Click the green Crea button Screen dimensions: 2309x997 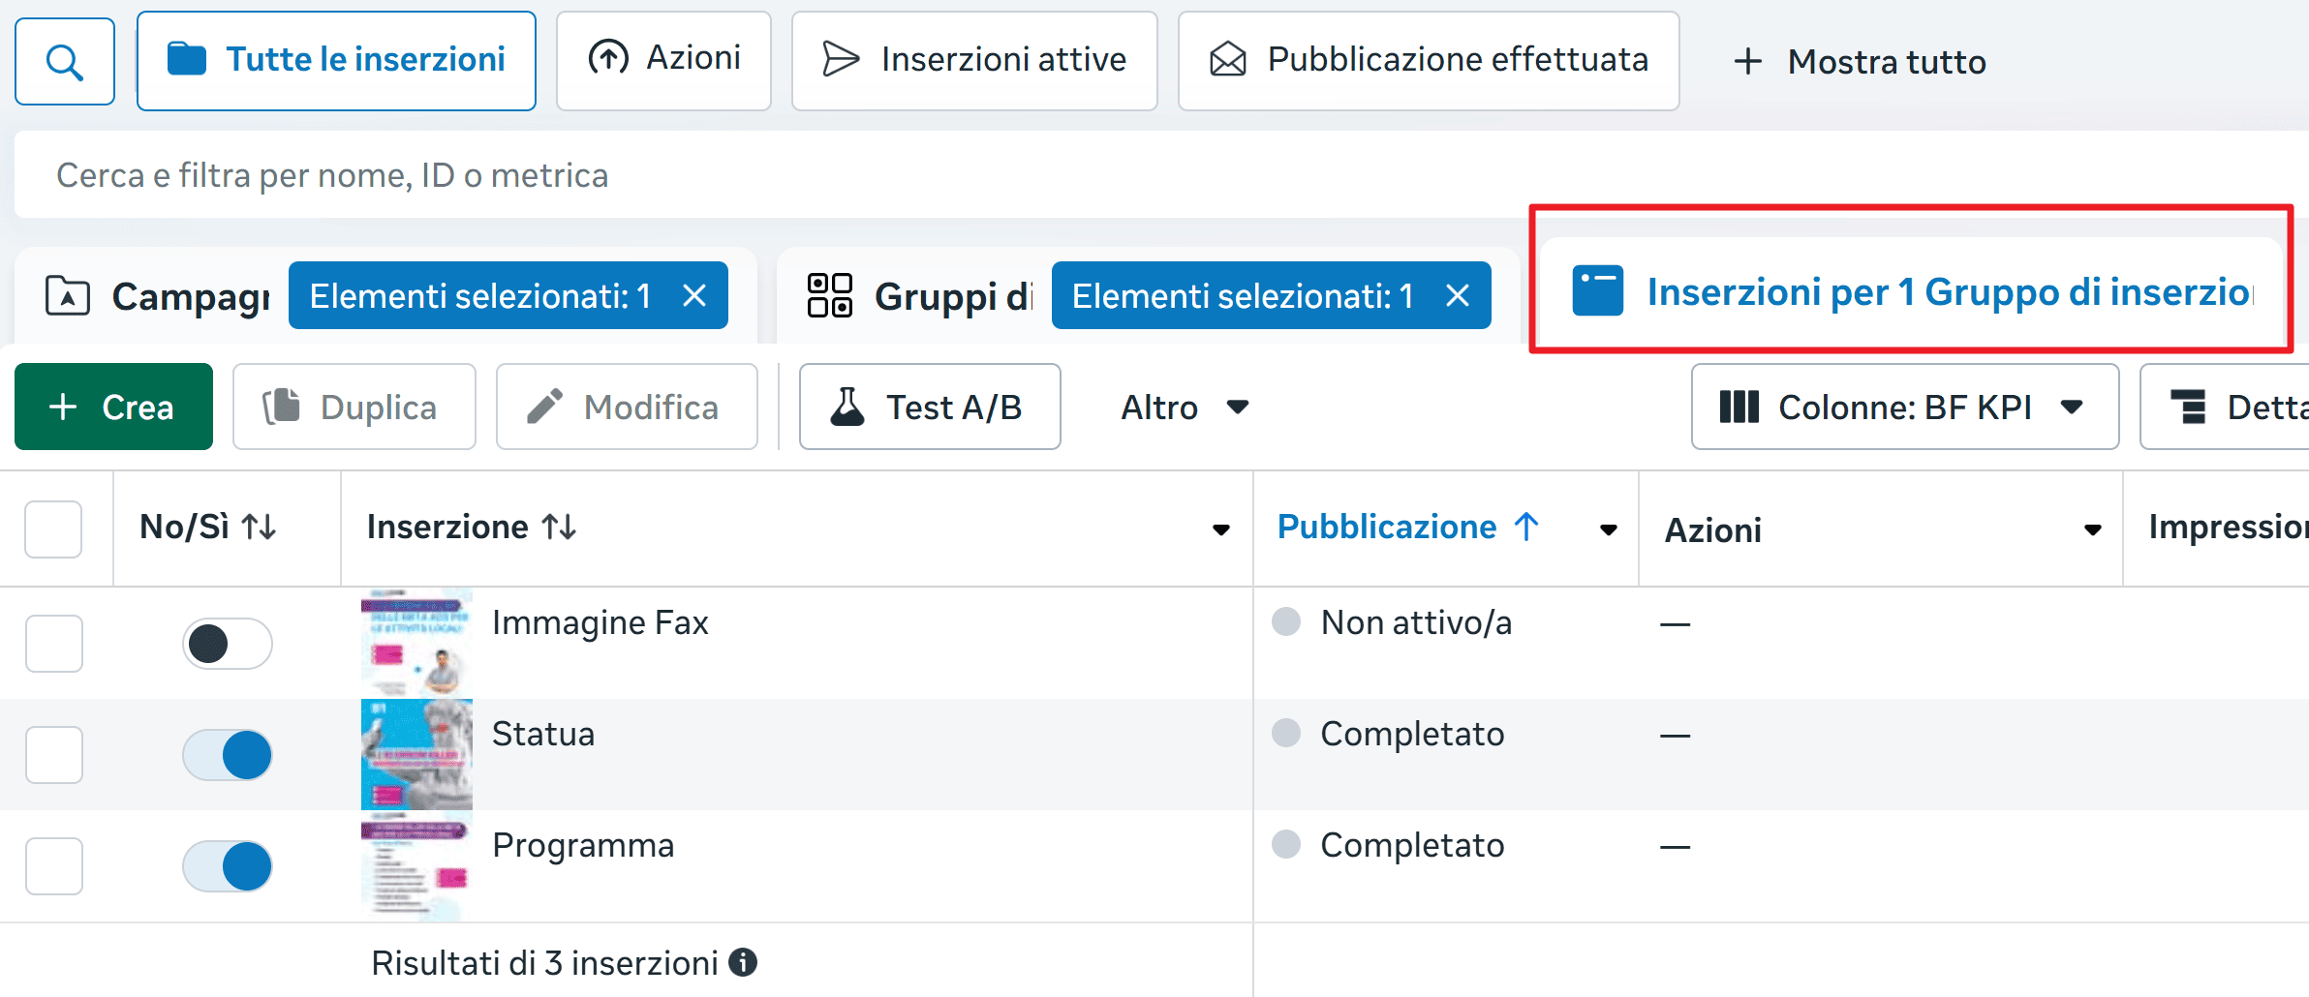click(x=112, y=407)
